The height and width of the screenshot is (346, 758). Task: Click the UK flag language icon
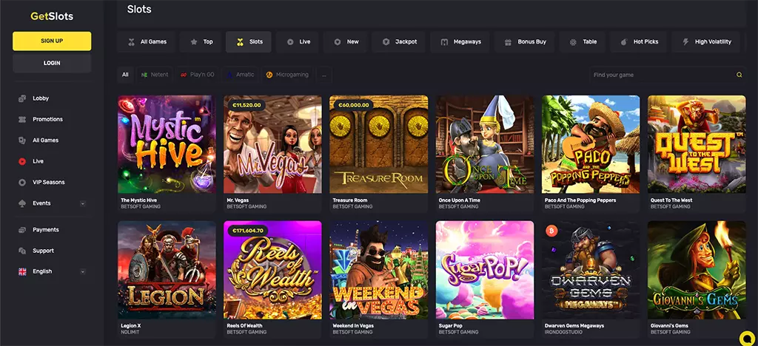(x=21, y=271)
